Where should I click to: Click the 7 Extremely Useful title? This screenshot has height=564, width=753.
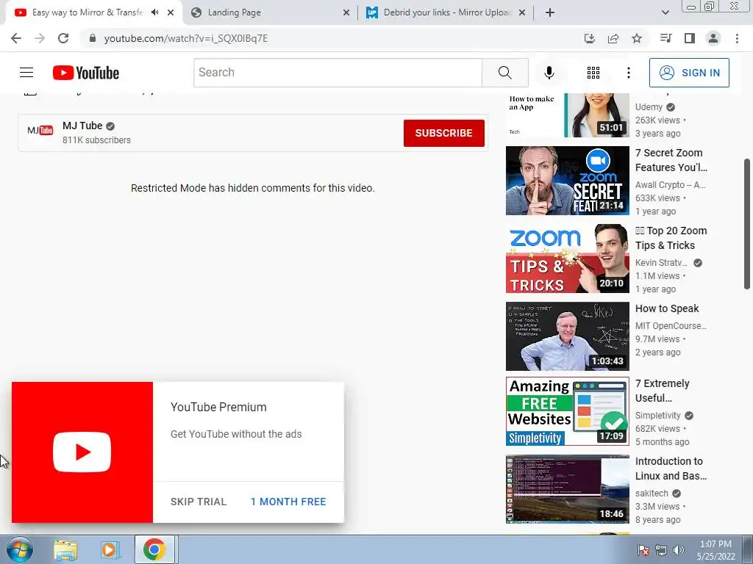tap(663, 391)
